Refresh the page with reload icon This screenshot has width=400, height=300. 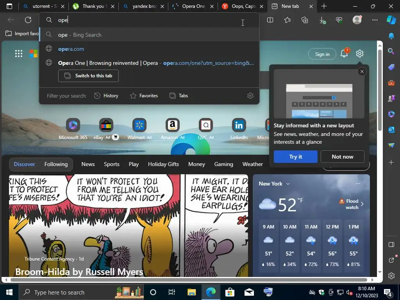point(28,20)
